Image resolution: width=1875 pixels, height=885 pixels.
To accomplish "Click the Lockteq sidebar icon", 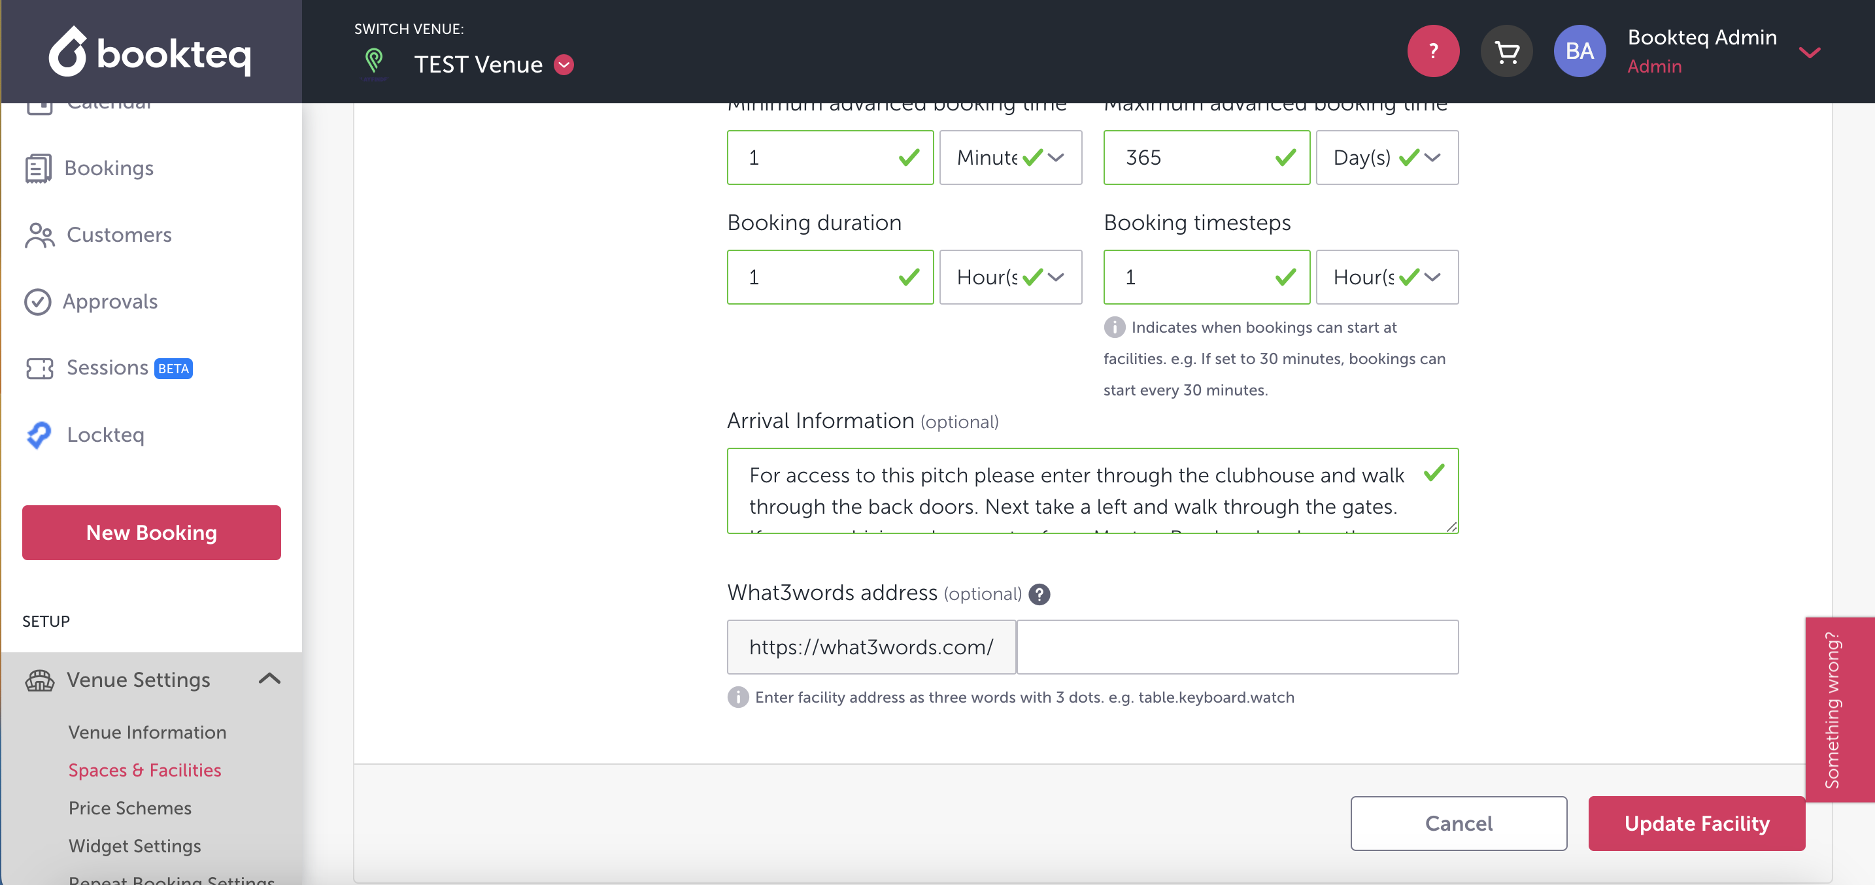I will [x=39, y=435].
